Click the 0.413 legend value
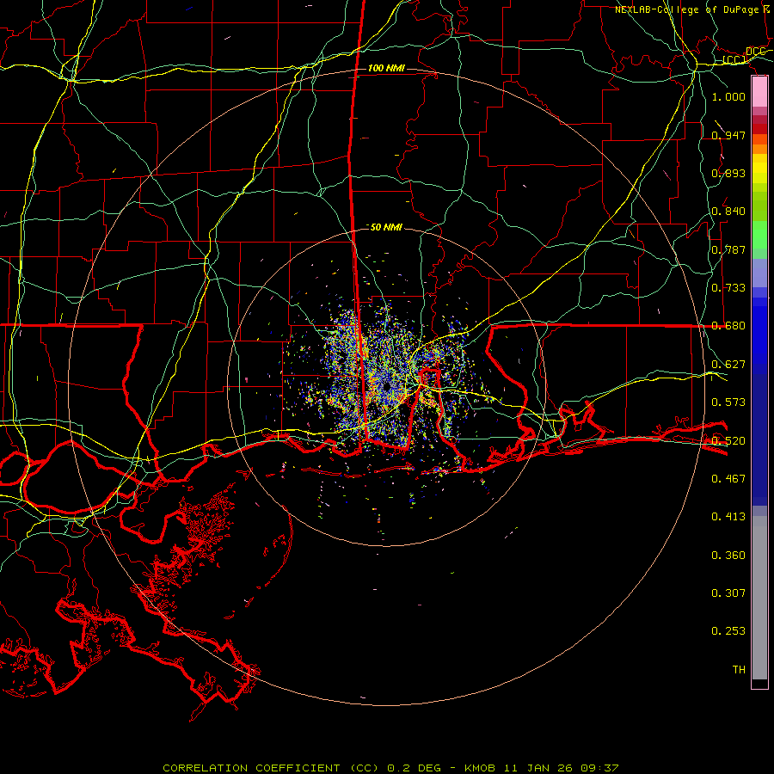Screen dimensions: 774x774 [728, 517]
